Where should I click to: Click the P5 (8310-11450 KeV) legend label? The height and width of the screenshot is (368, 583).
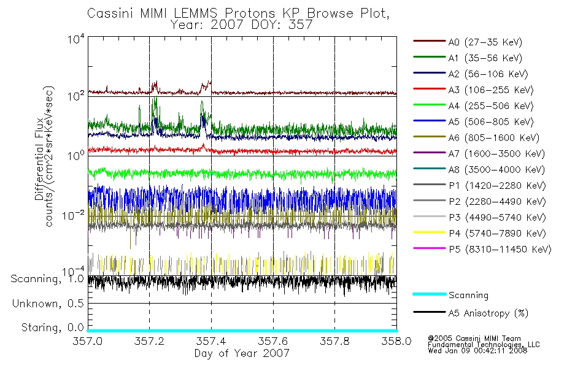point(500,250)
